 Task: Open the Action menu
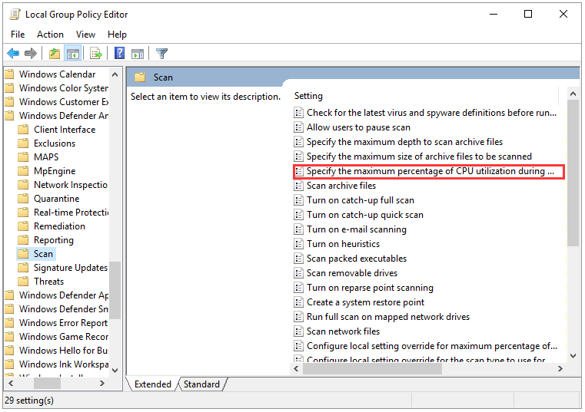50,35
